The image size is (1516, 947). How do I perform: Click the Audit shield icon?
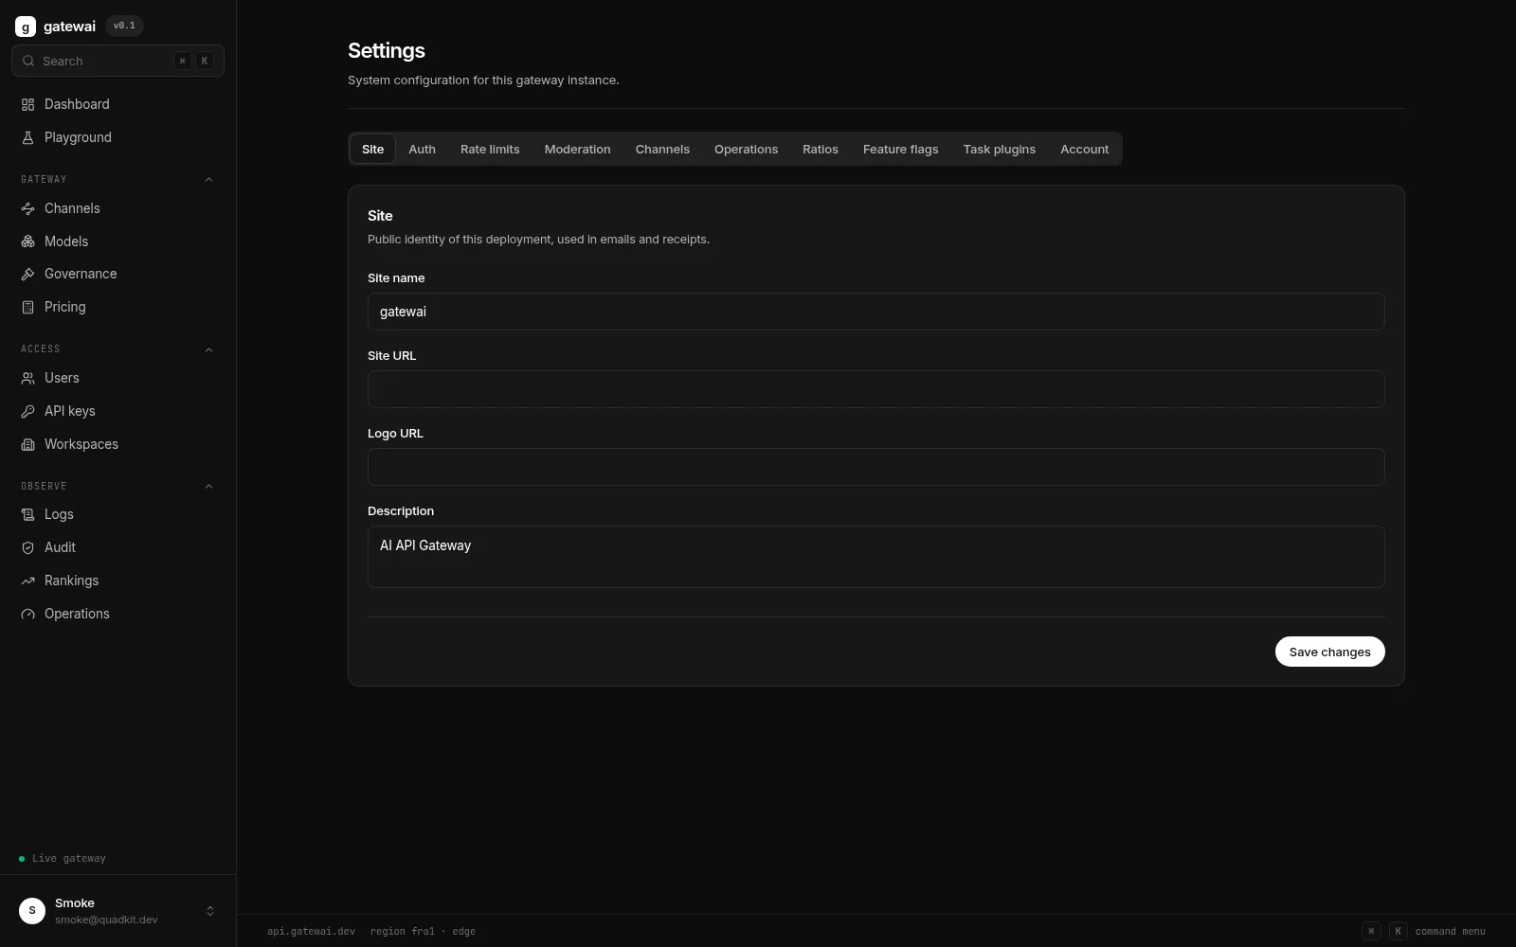(28, 547)
